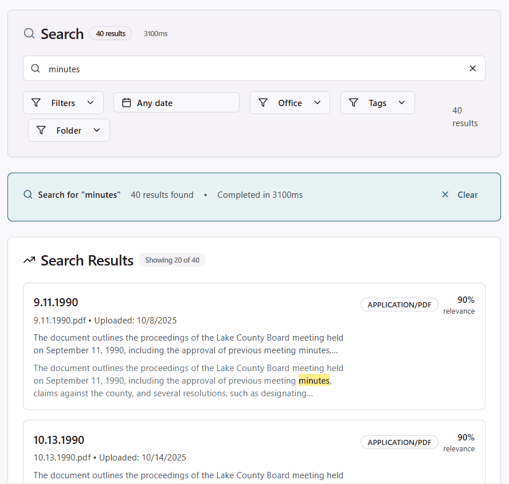Click the 40 results found text

(162, 194)
